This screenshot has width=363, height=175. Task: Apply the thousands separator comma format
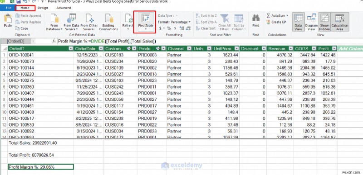click(x=175, y=28)
